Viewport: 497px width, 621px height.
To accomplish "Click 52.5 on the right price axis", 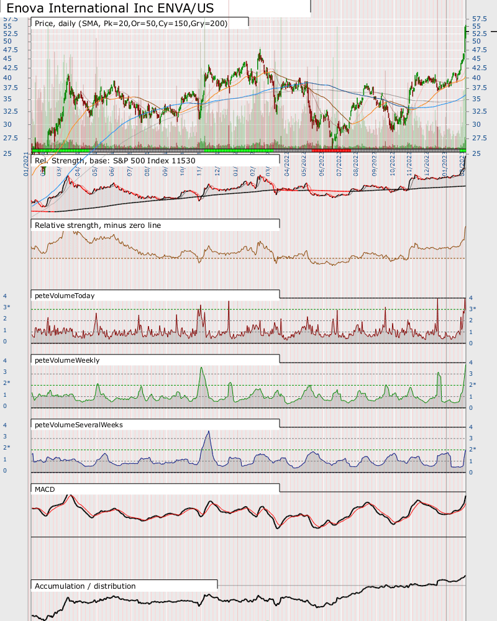I will pos(479,34).
